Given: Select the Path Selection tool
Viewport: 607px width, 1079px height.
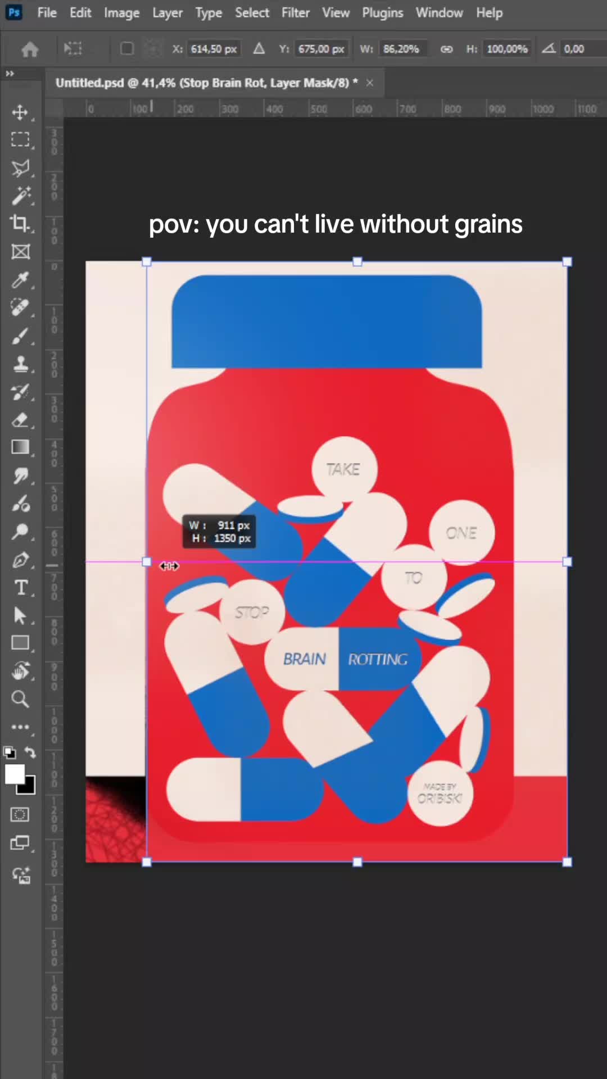Looking at the screenshot, I should (x=20, y=615).
